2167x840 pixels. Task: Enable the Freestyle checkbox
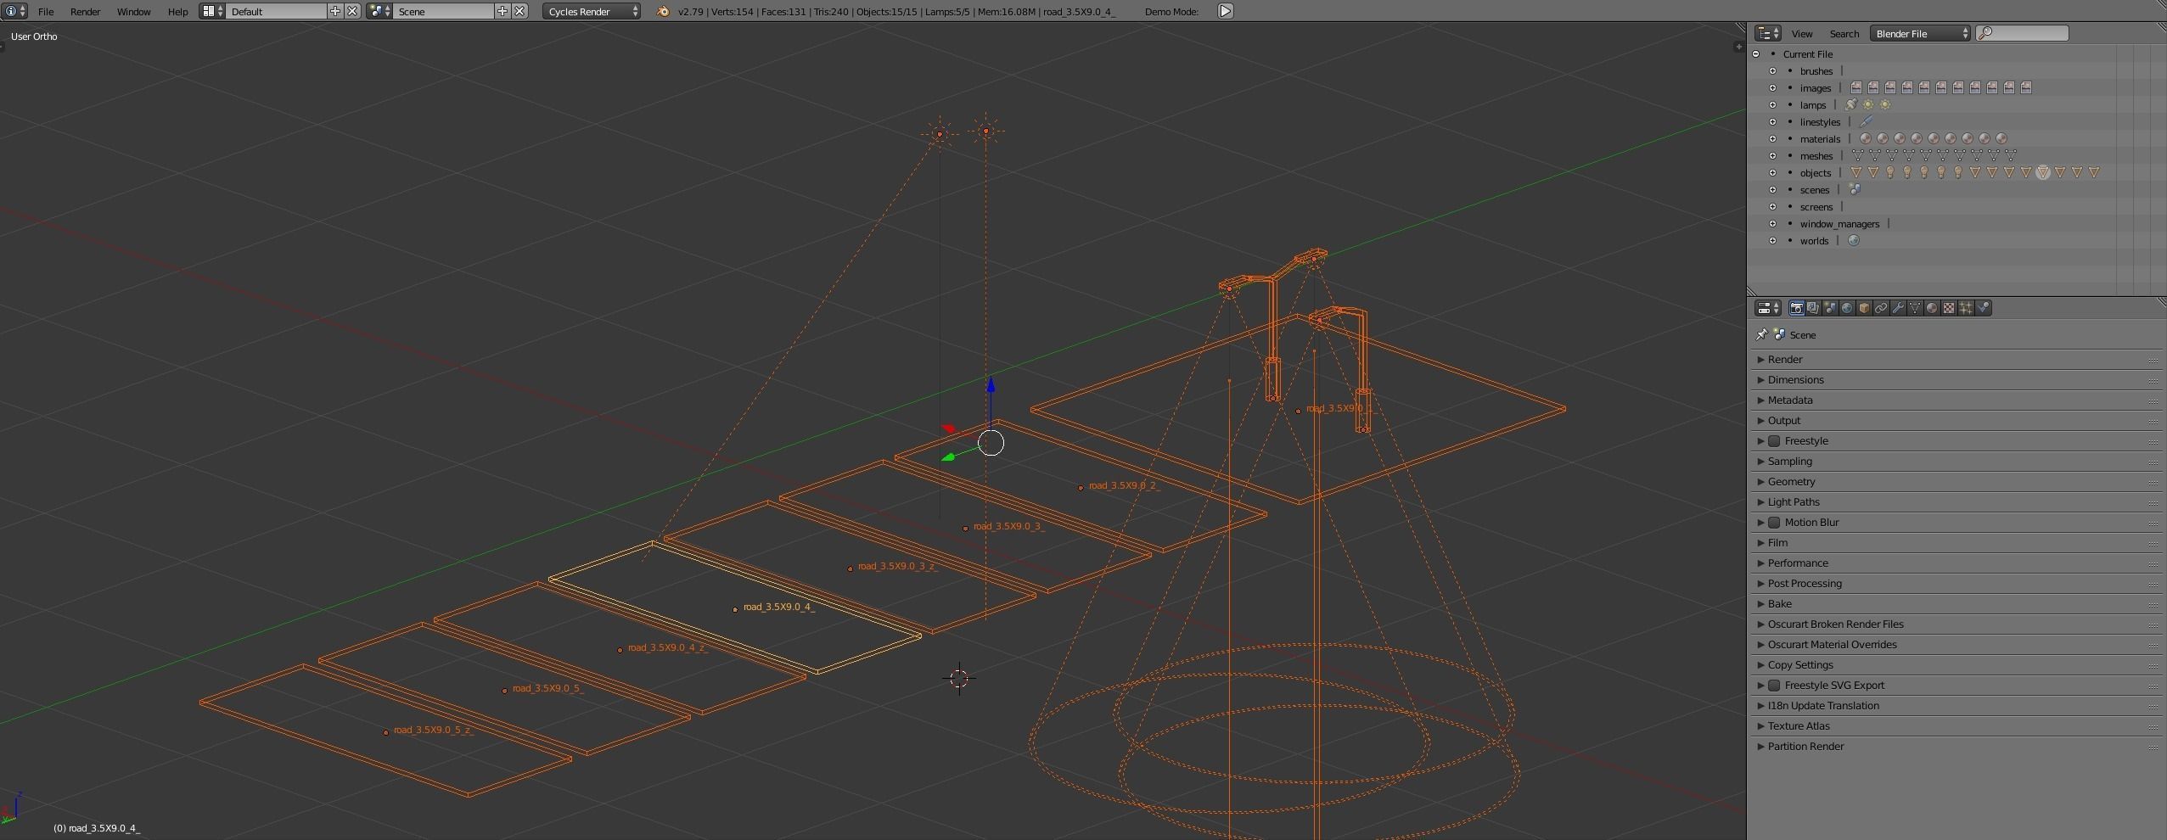tap(1775, 440)
